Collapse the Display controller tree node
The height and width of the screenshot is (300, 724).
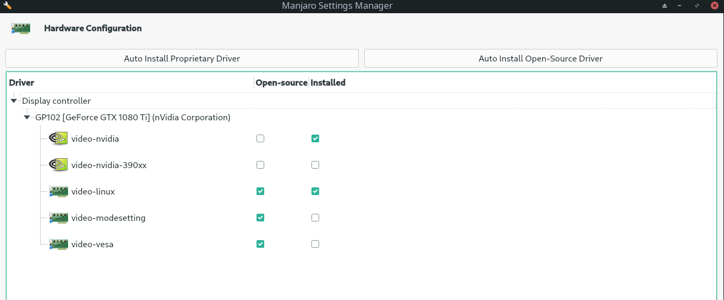(14, 101)
